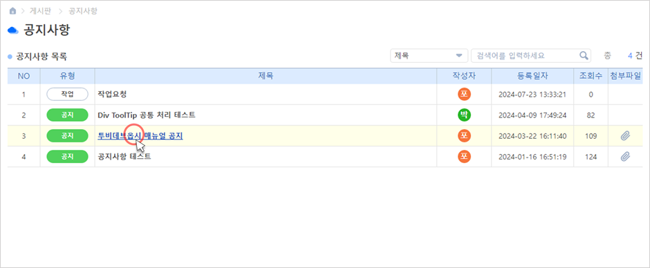Open 게시판 in the breadcrumb
650x268 pixels.
(40, 11)
